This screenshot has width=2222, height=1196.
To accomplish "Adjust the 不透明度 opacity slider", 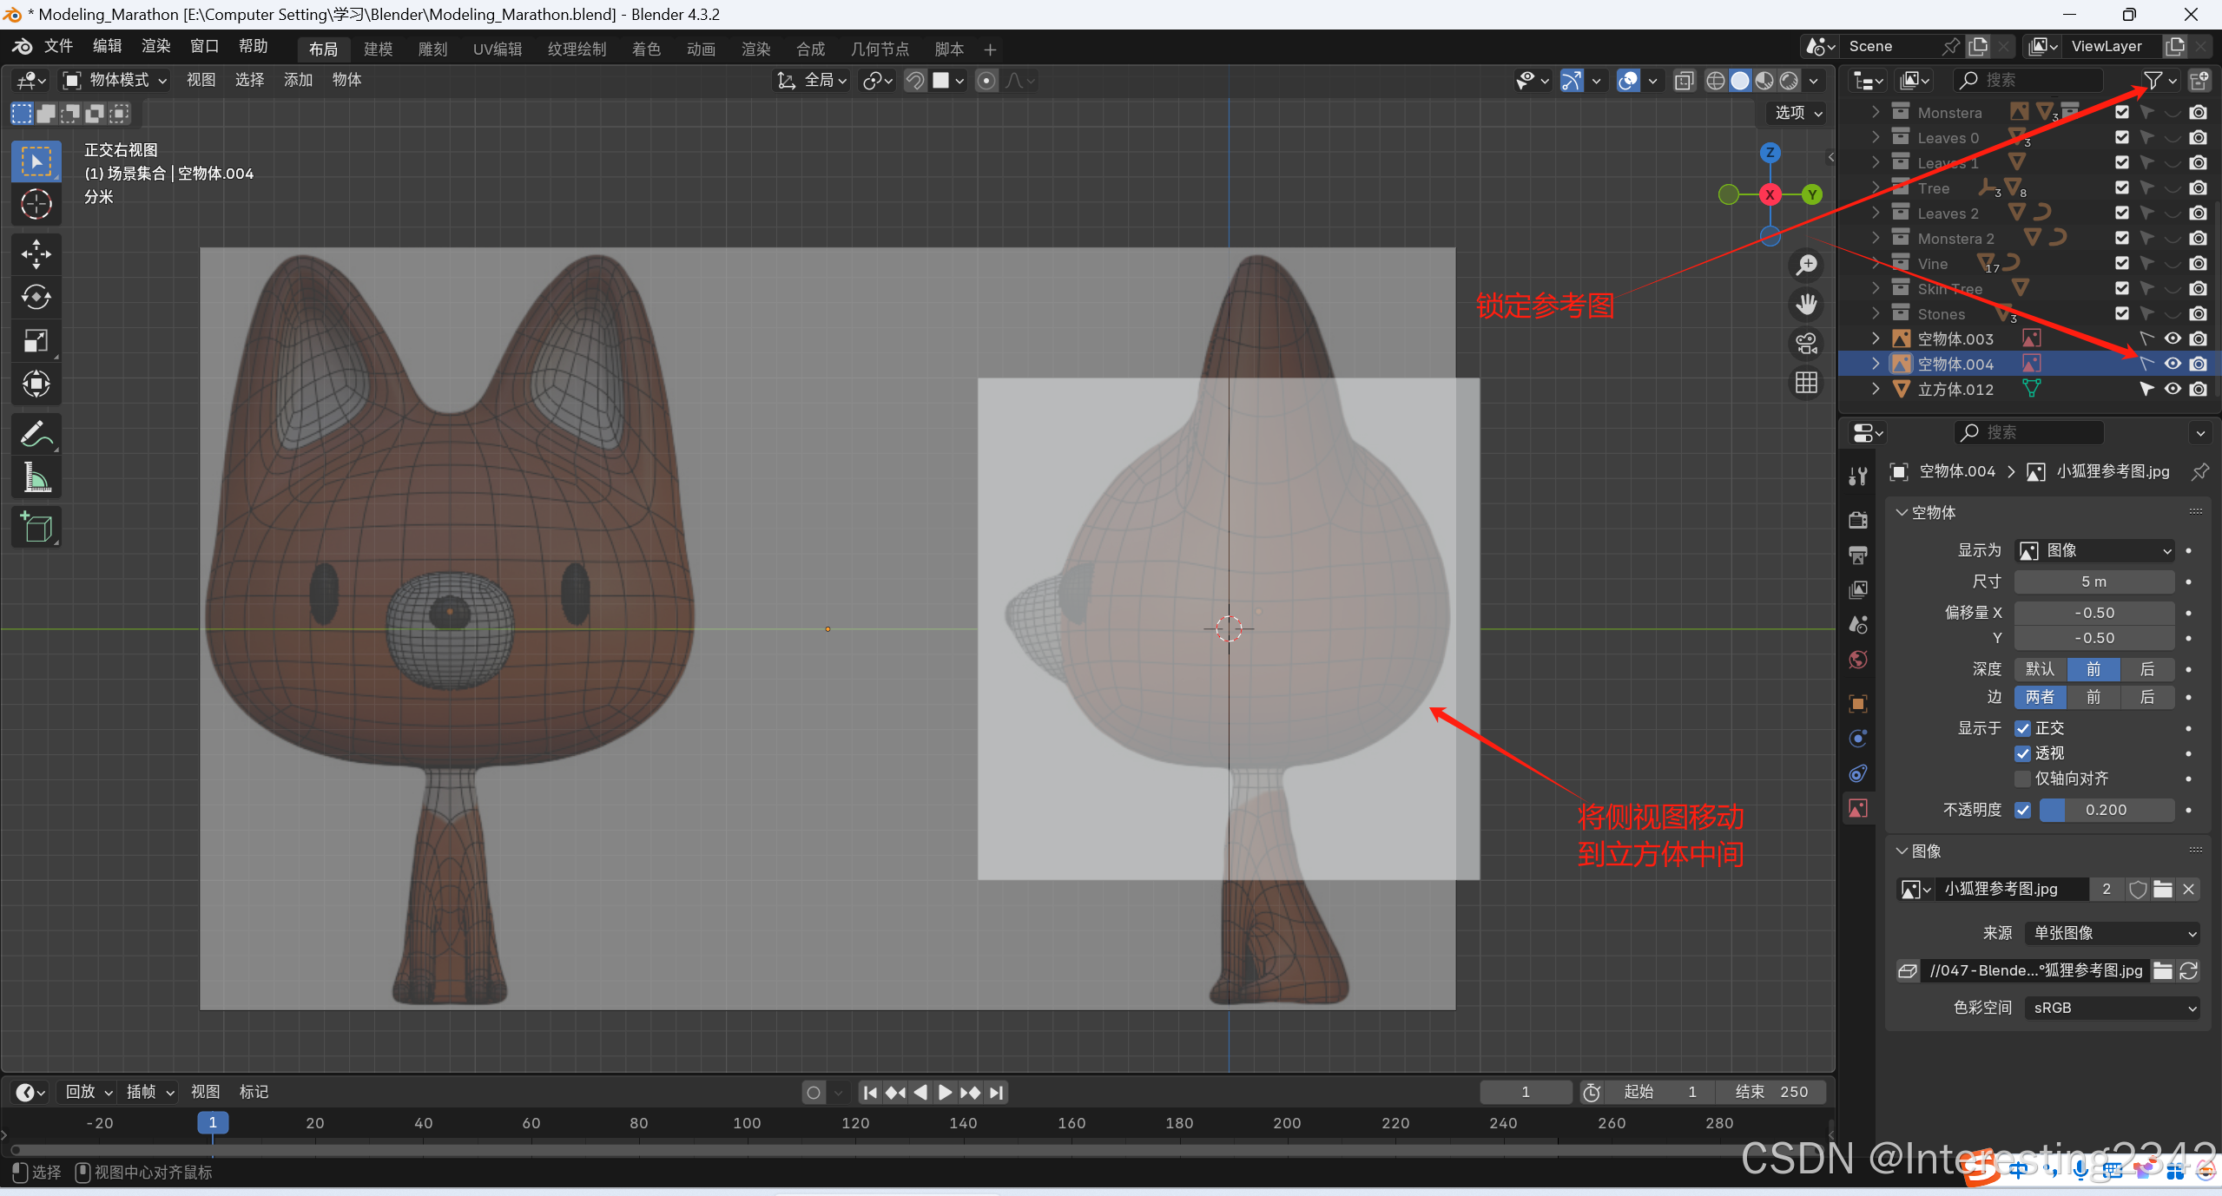I will 2106,810.
